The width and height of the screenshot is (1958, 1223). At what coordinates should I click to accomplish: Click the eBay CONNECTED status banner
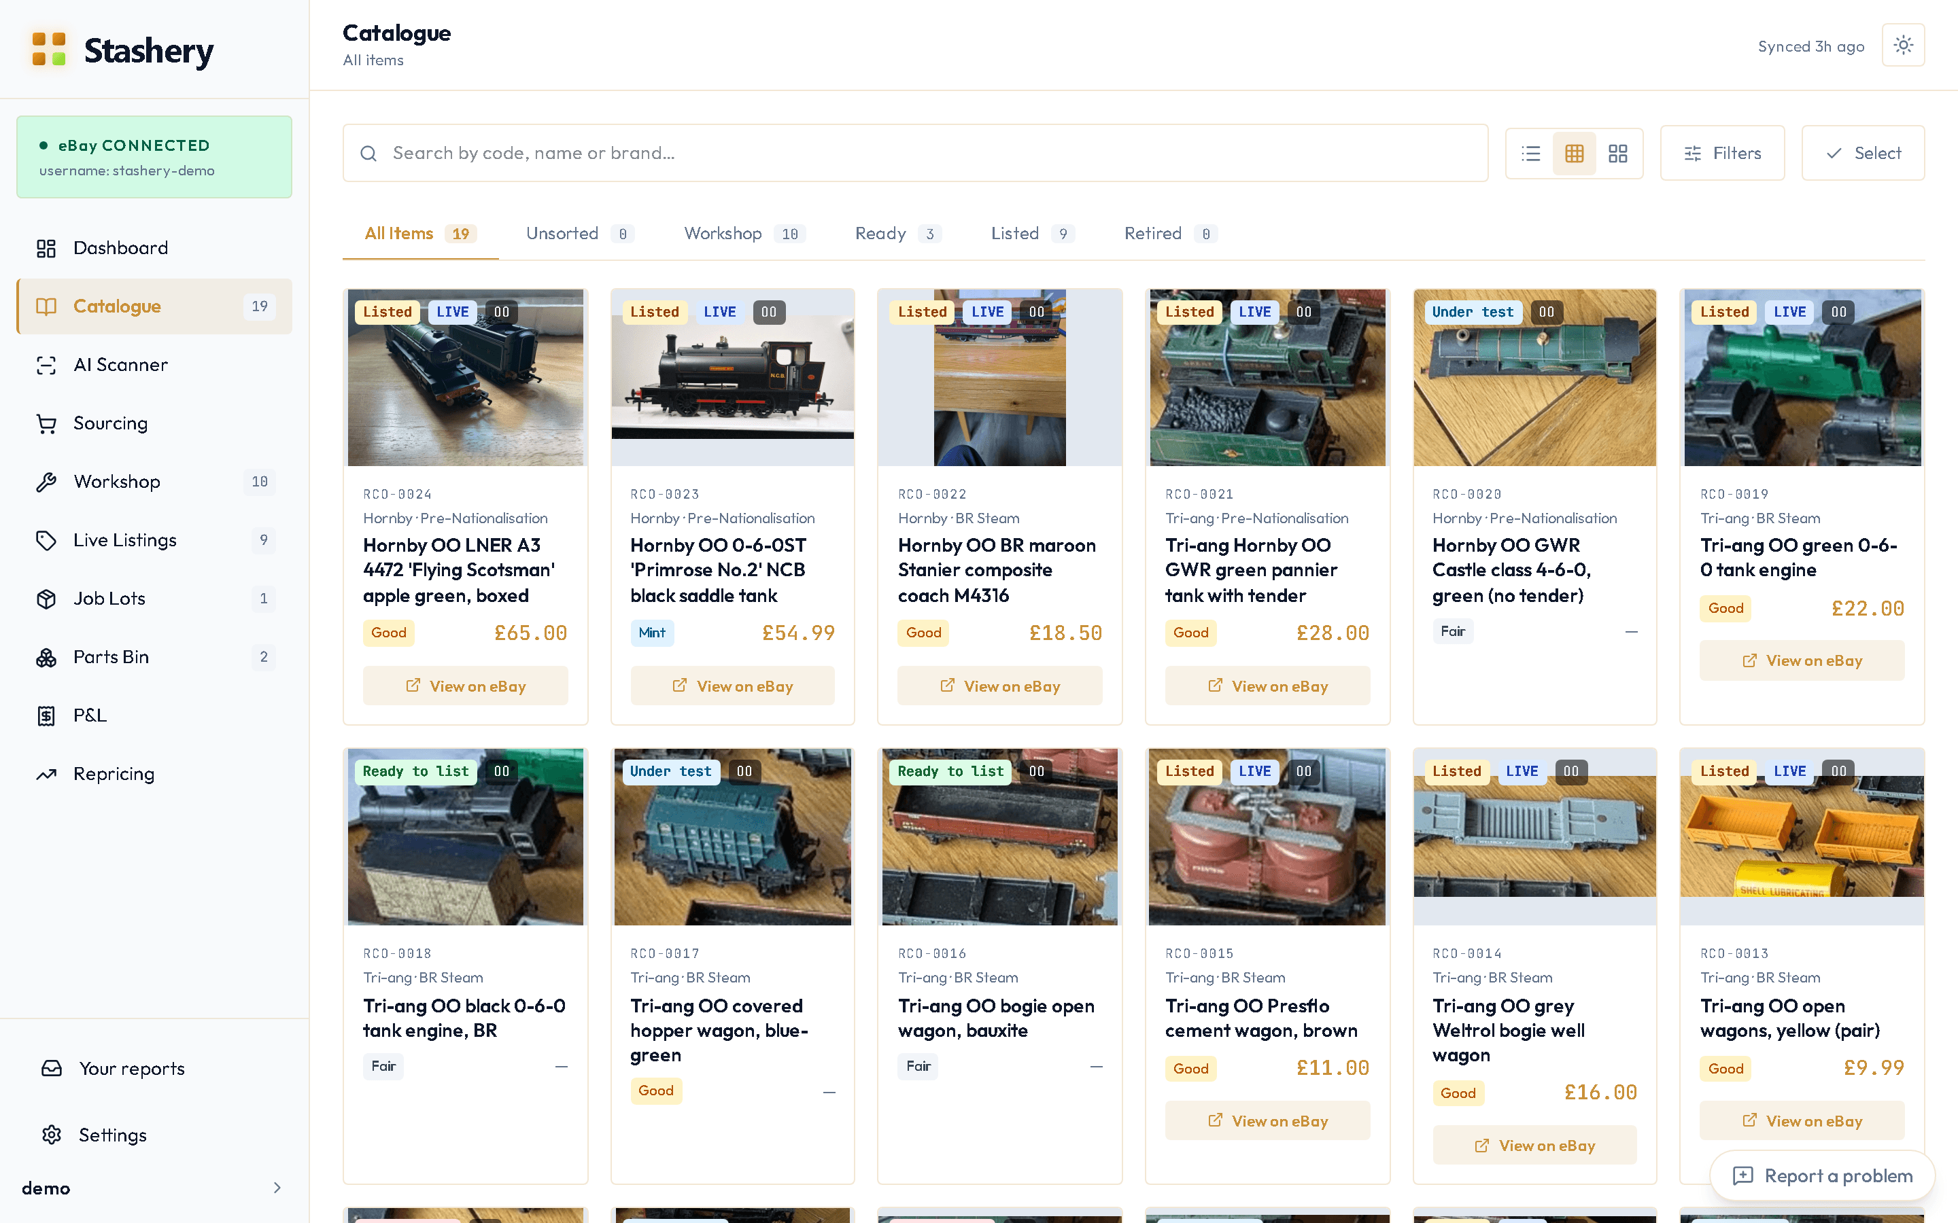click(154, 157)
